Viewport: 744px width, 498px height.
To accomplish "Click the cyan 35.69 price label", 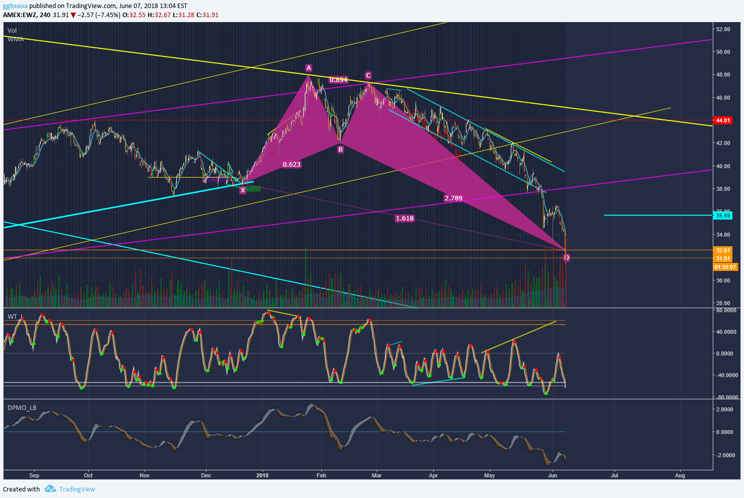I will pos(723,216).
